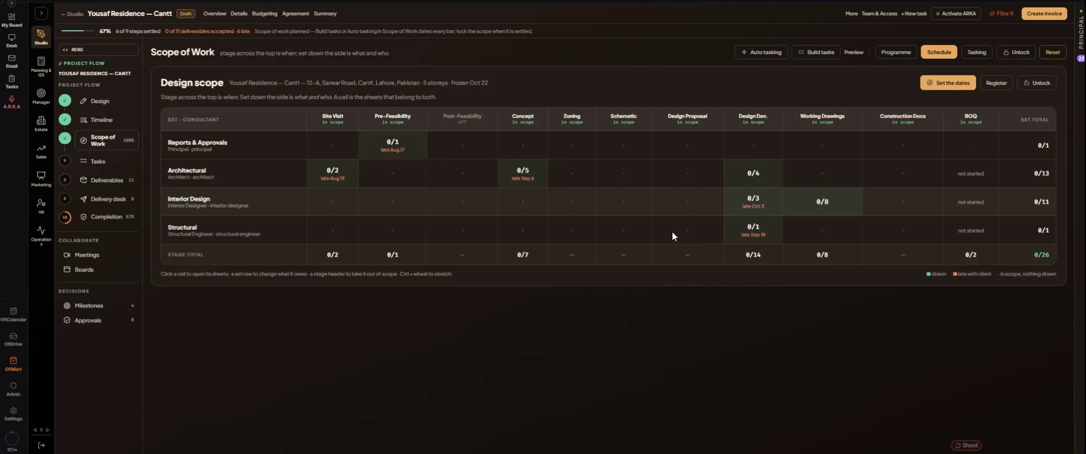Open the Estate building icon

(x=41, y=123)
